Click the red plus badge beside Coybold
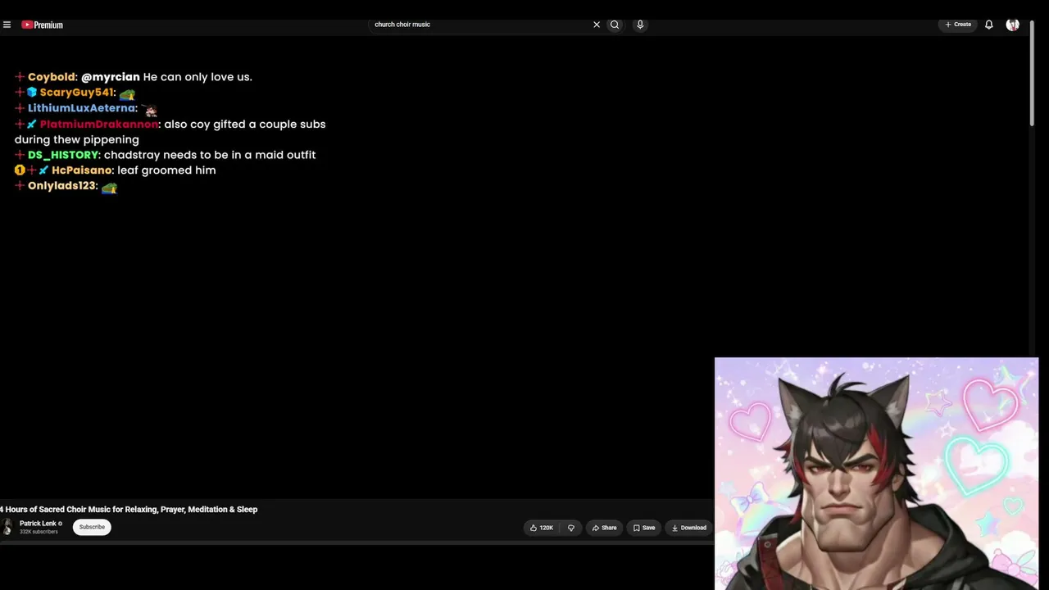 [20, 77]
